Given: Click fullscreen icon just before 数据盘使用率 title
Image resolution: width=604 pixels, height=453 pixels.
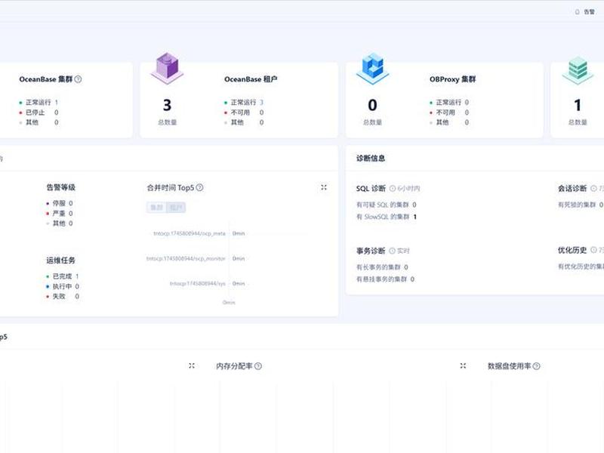Looking at the screenshot, I should (x=463, y=365).
